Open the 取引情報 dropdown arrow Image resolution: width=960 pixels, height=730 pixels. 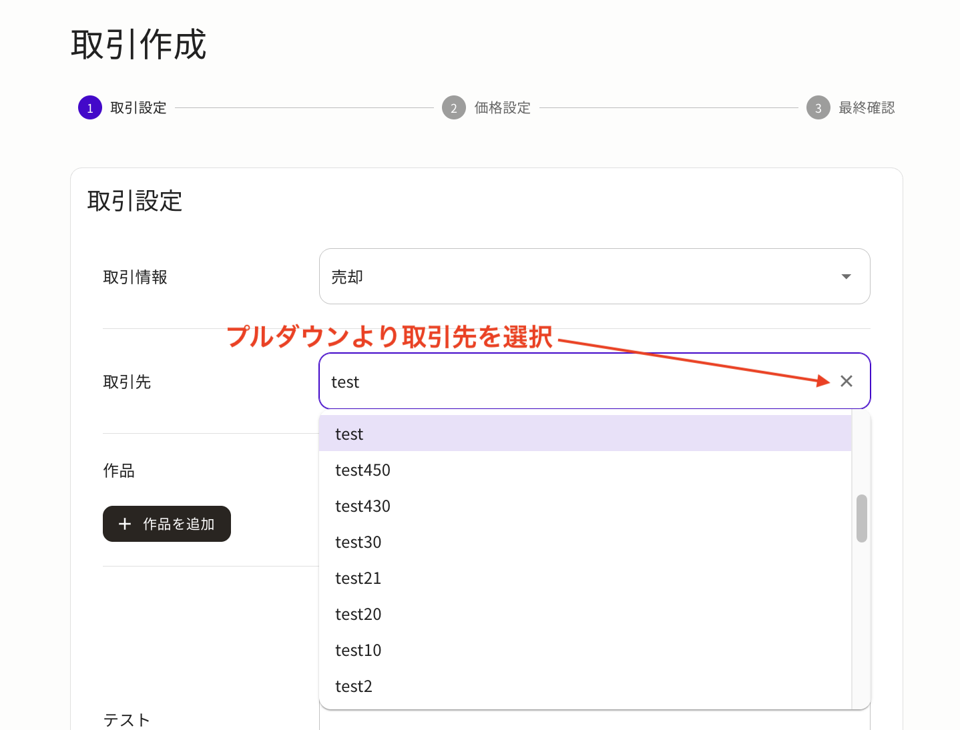point(846,276)
